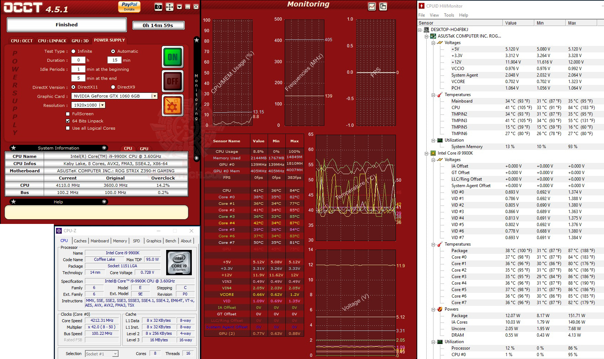Click the star atop the Monitoring strip
The width and height of the screenshot is (604, 359).
click(197, 40)
